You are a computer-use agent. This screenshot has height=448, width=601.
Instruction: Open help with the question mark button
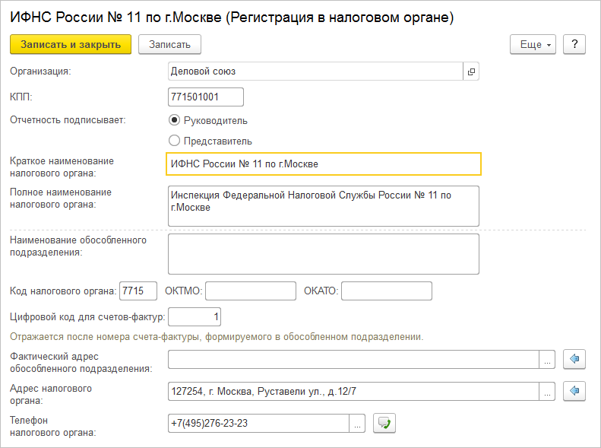click(574, 45)
